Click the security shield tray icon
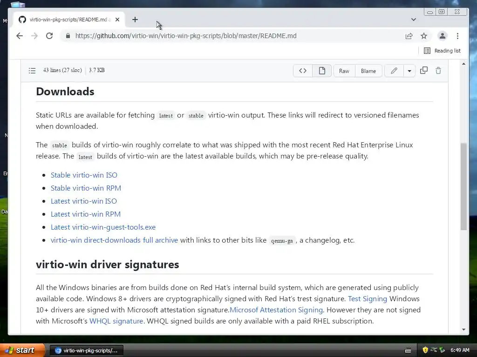The width and height of the screenshot is (477, 357). [x=425, y=350]
